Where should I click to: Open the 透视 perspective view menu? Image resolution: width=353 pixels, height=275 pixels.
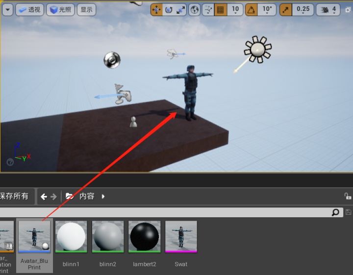[x=29, y=10]
